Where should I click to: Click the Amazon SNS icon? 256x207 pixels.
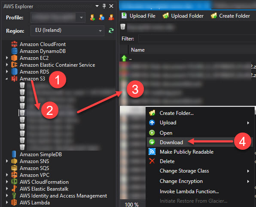(x=14, y=161)
